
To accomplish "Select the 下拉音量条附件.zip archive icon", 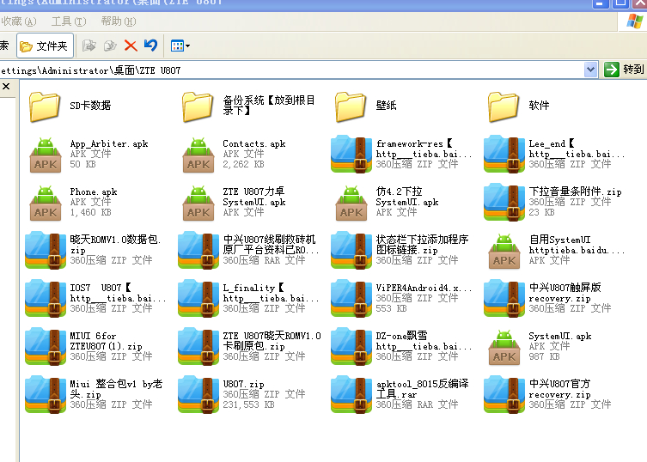I will [504, 202].
